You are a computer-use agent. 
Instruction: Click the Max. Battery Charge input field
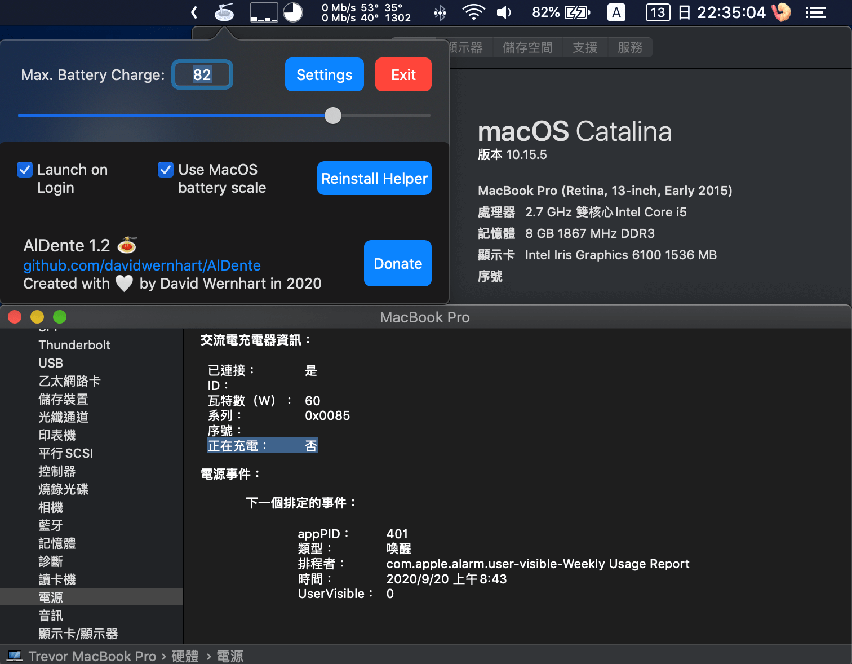click(202, 74)
